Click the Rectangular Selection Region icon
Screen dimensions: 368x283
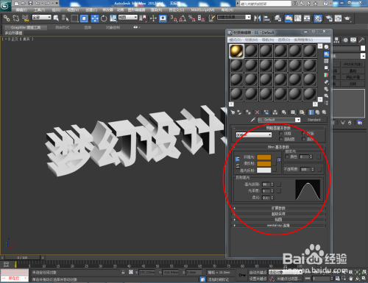point(74,18)
